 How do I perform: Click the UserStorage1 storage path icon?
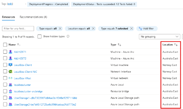click(10, 98)
